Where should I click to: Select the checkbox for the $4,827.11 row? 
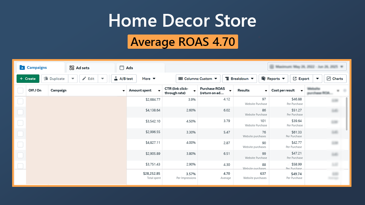[x=20, y=144]
